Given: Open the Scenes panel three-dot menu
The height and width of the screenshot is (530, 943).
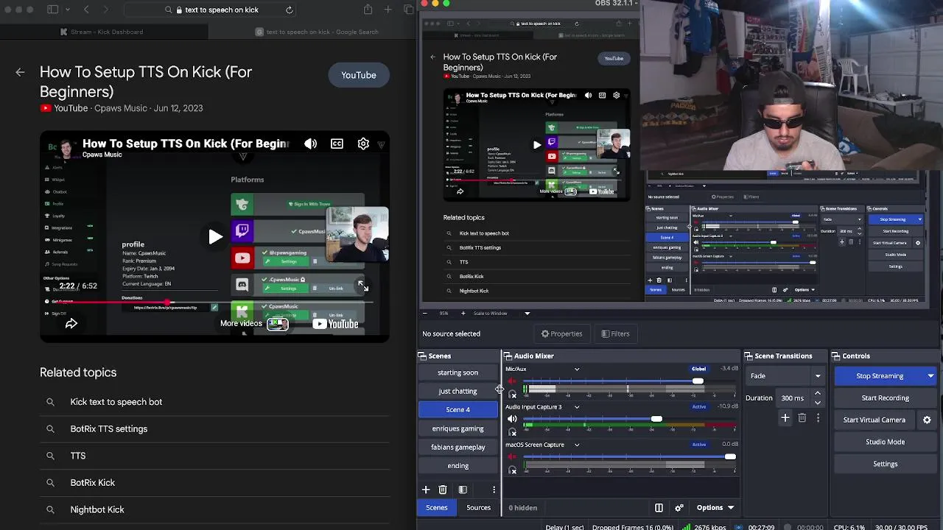Looking at the screenshot, I should point(494,490).
